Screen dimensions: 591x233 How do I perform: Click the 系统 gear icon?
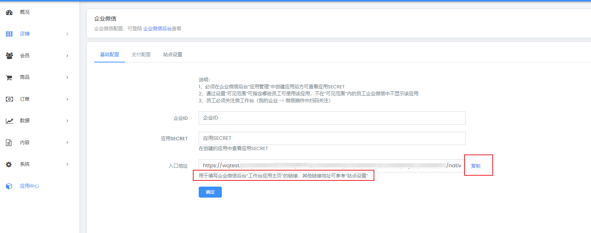pos(9,164)
